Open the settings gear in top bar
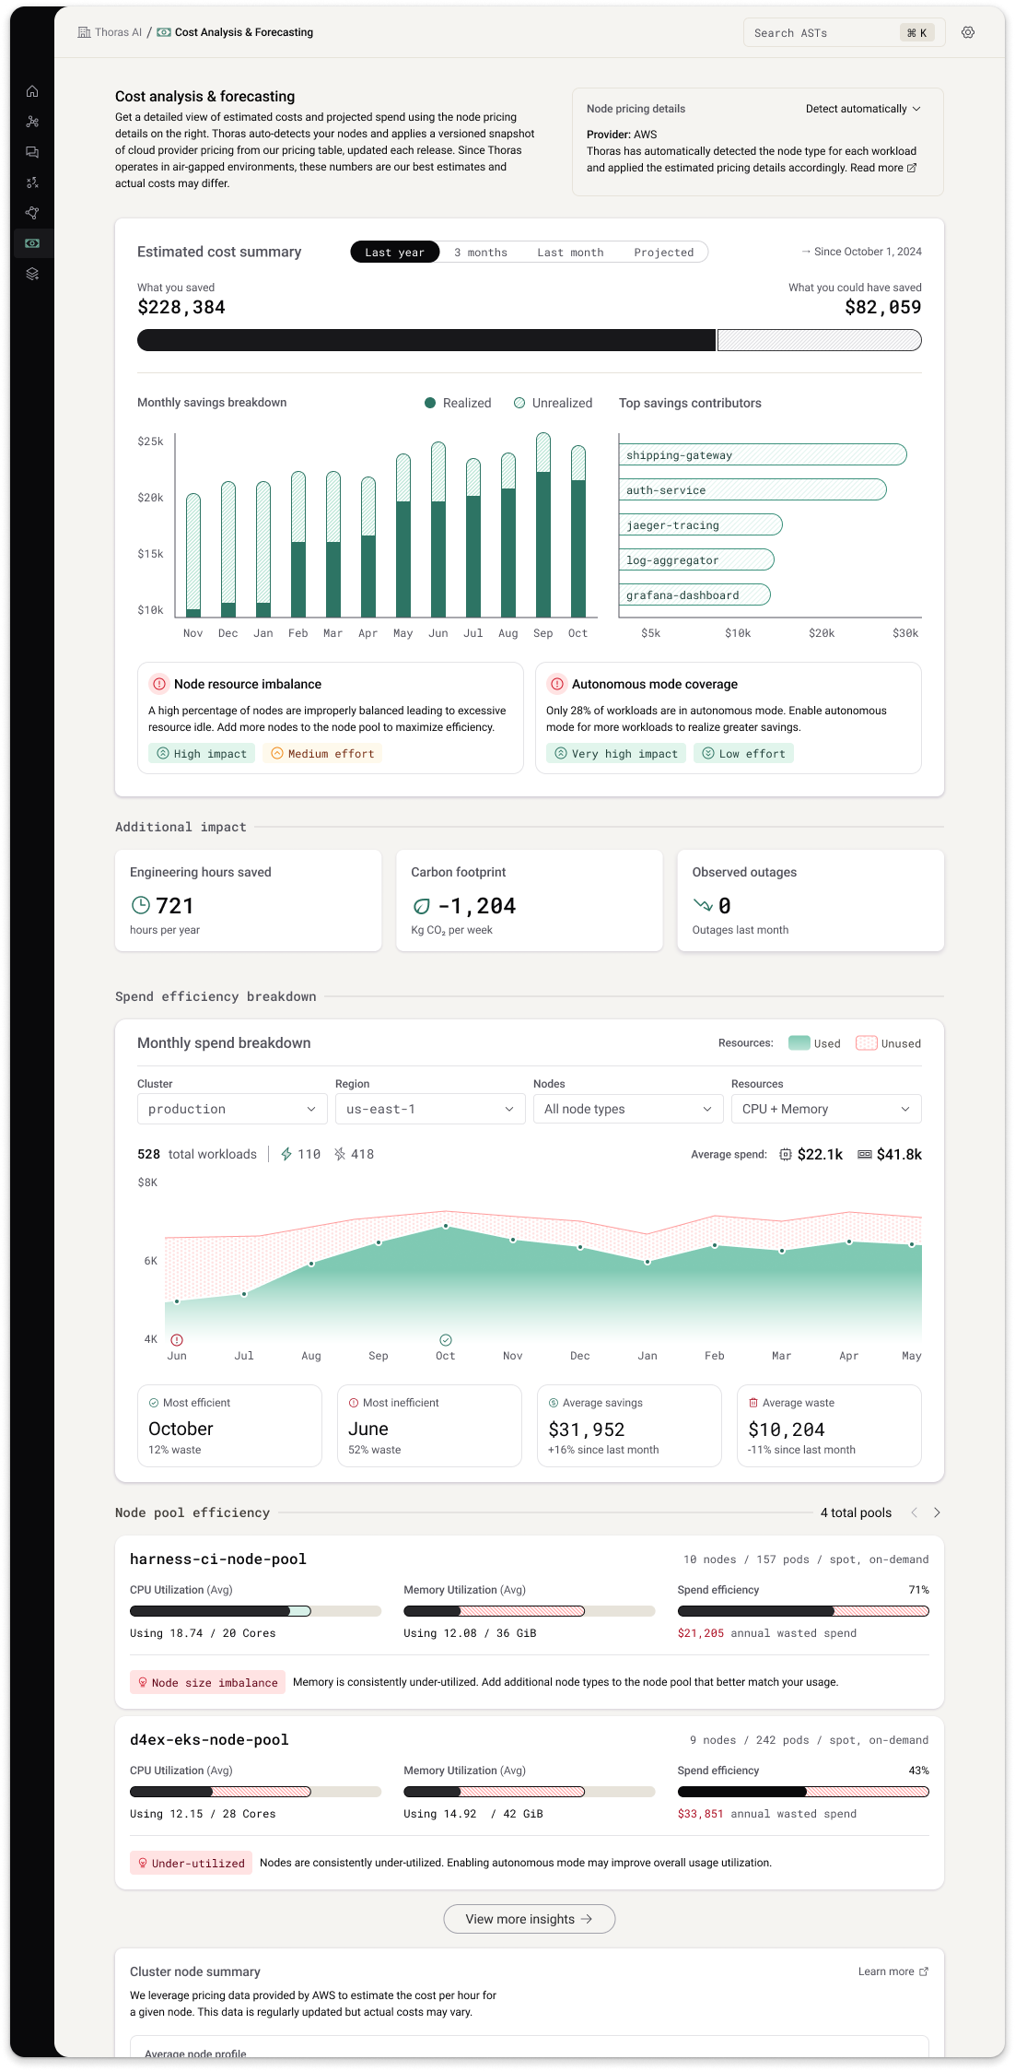 coord(968,32)
